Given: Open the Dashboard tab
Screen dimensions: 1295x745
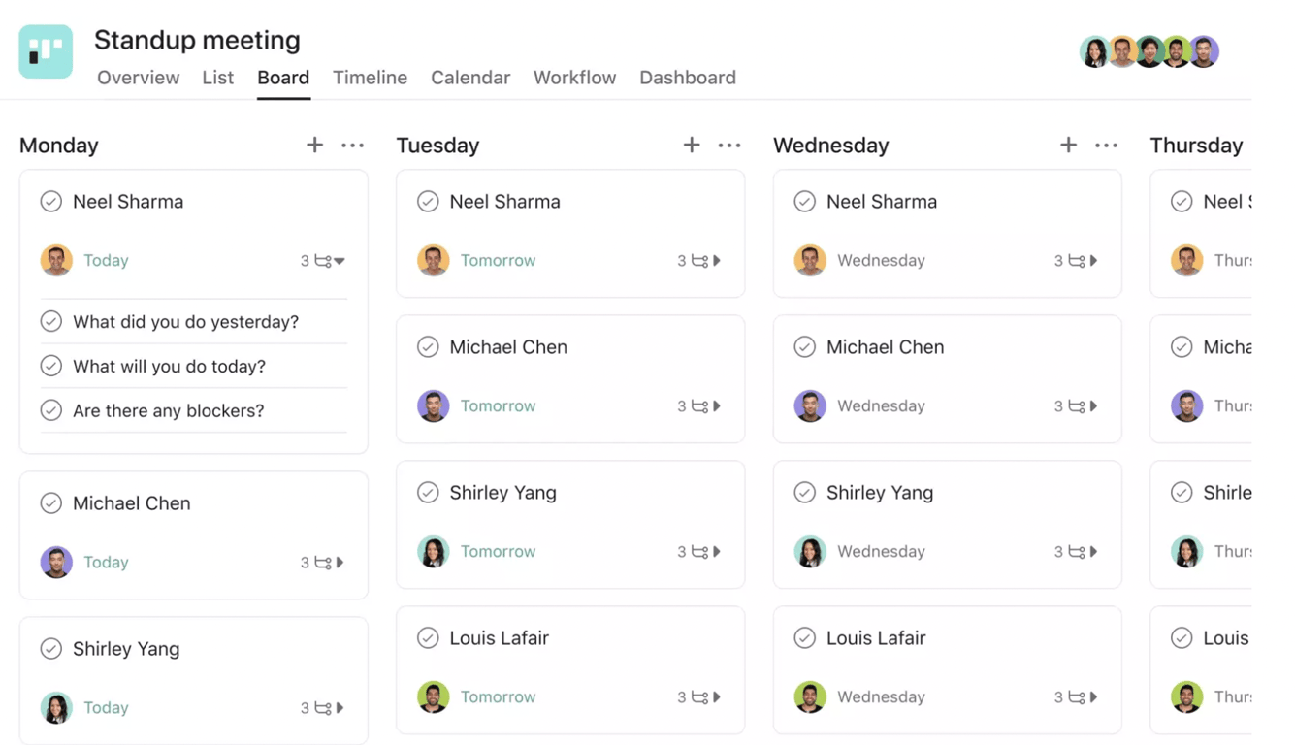Looking at the screenshot, I should tap(688, 78).
